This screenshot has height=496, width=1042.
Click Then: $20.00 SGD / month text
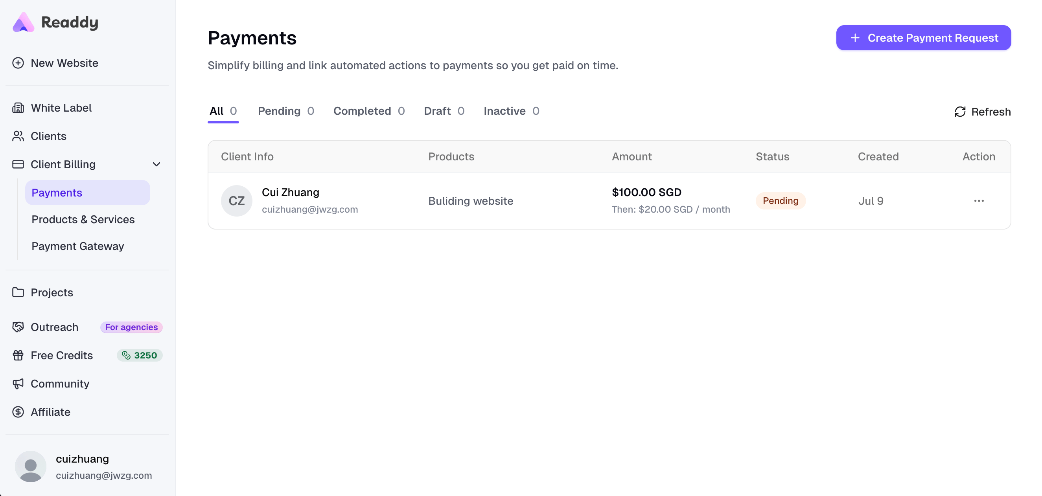671,209
